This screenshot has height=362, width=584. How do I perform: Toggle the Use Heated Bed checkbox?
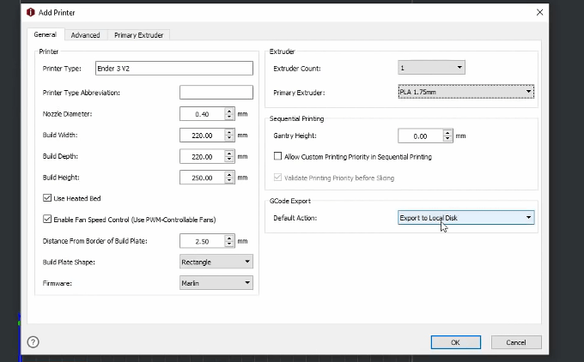coord(47,198)
